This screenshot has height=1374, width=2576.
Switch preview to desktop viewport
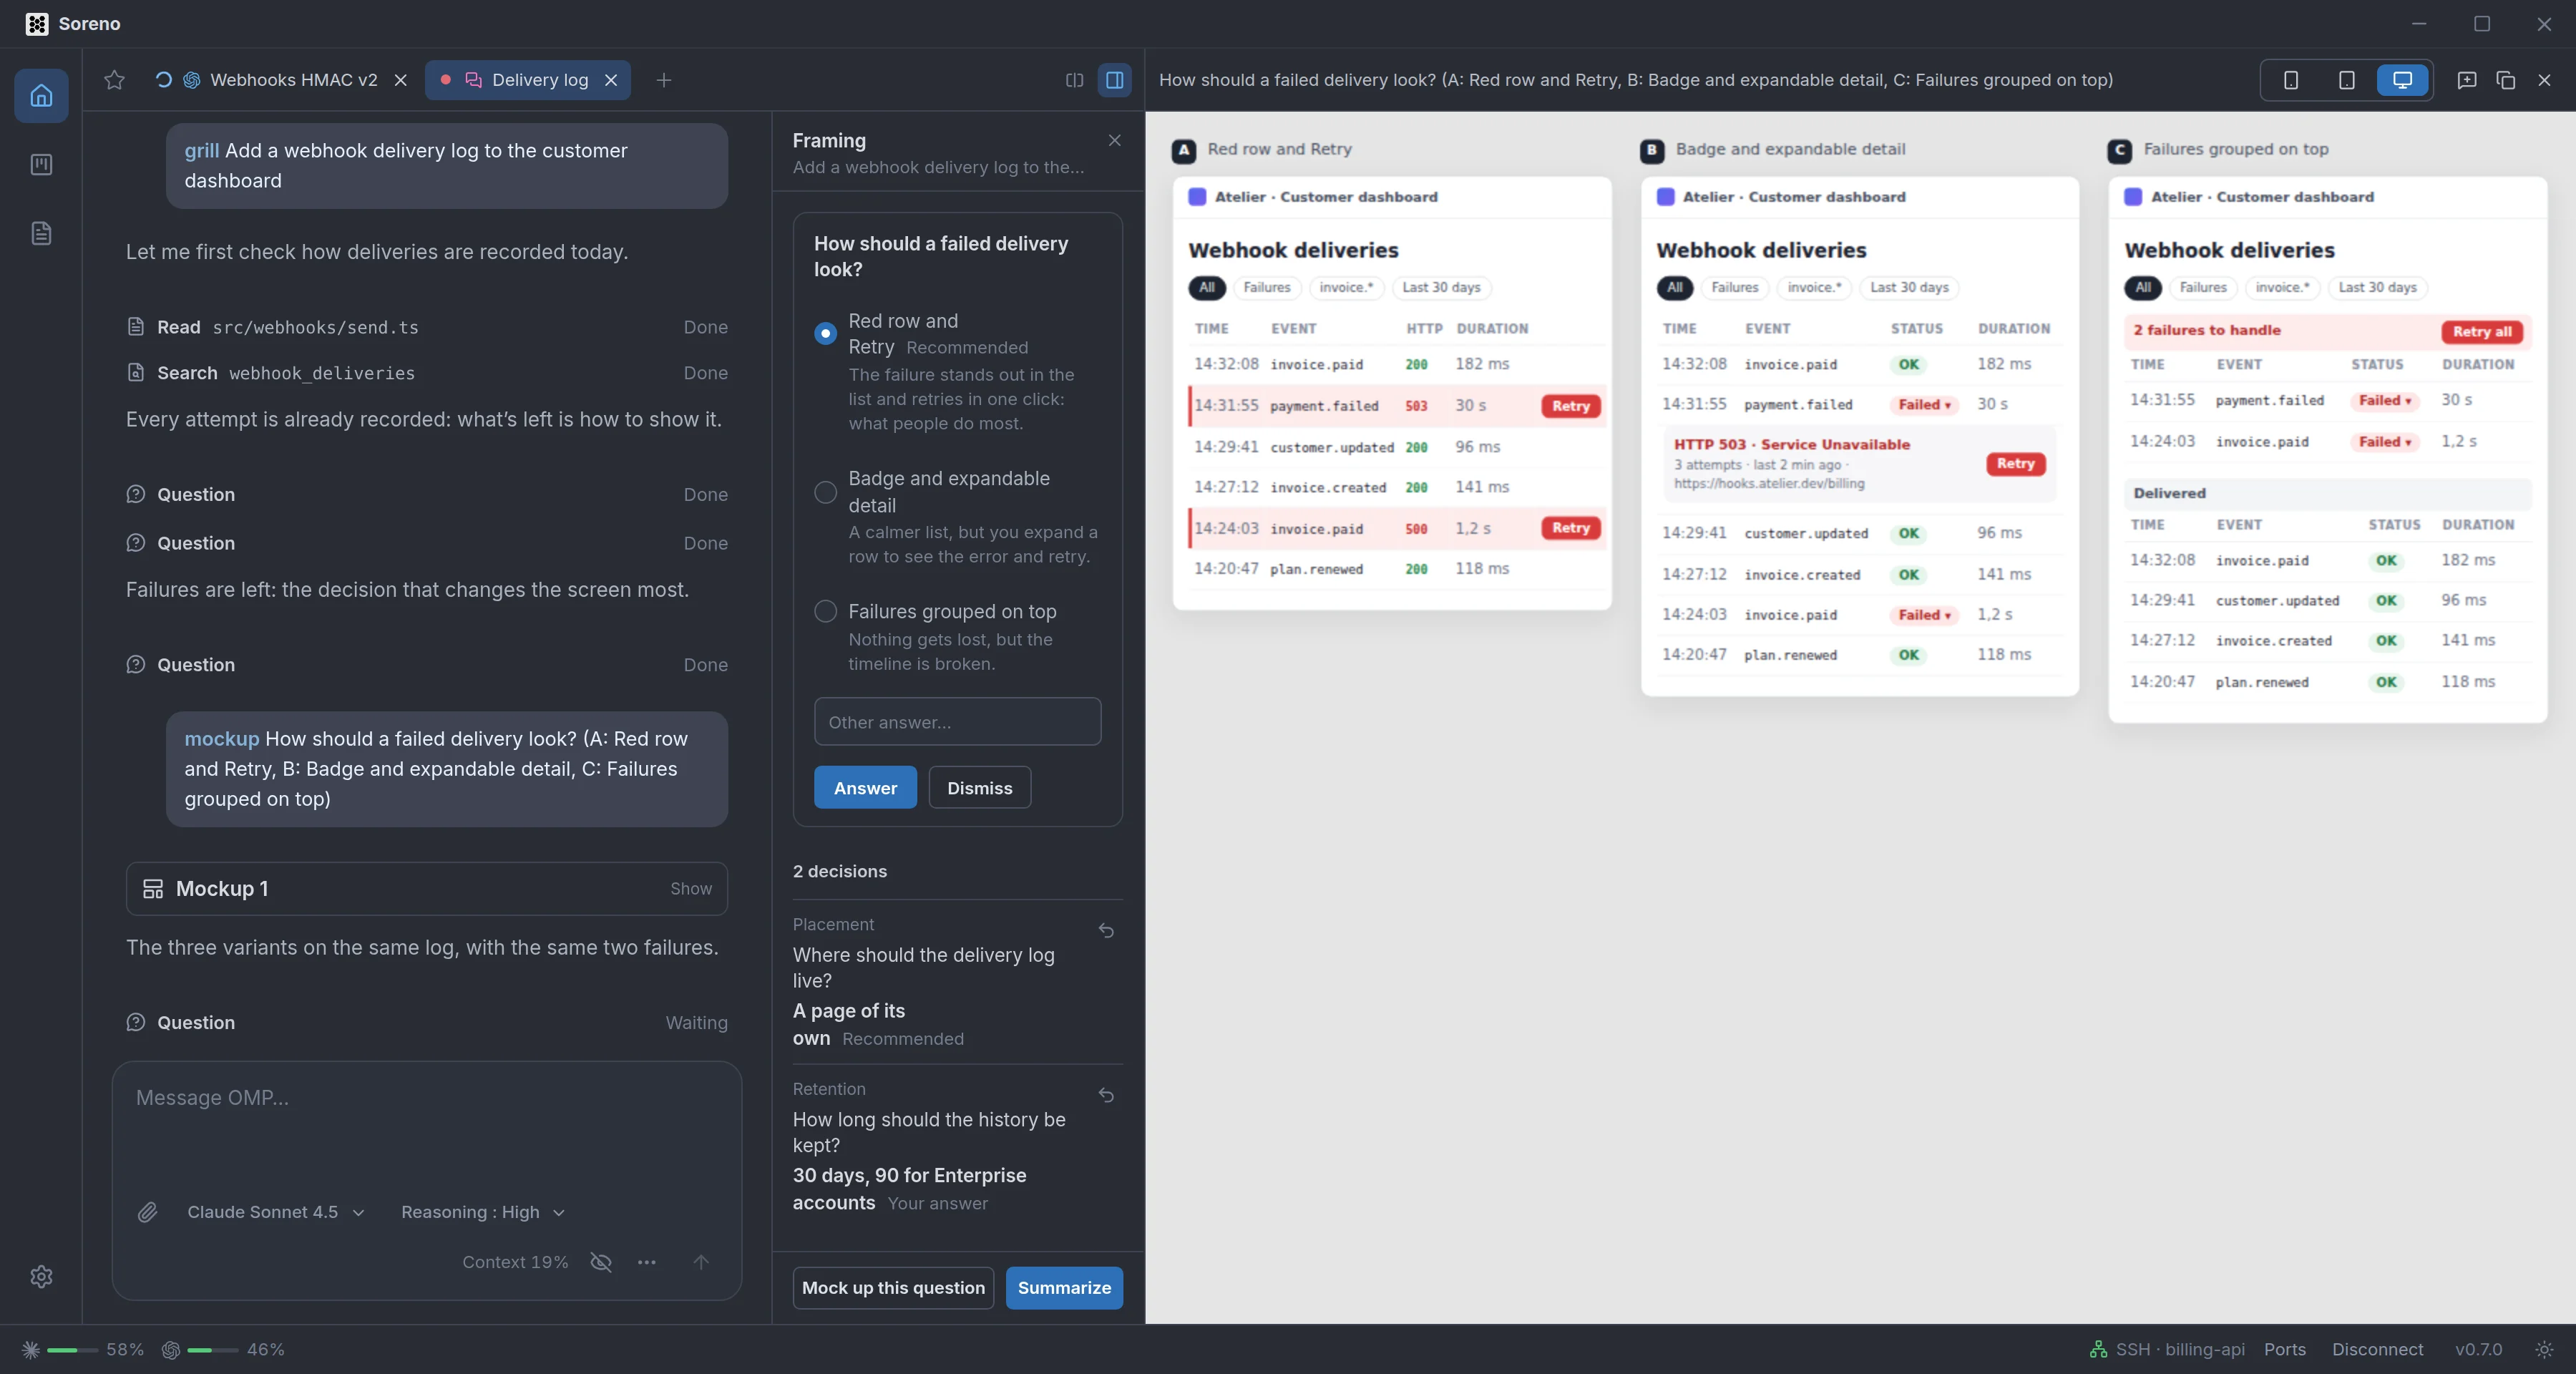[x=2402, y=80]
